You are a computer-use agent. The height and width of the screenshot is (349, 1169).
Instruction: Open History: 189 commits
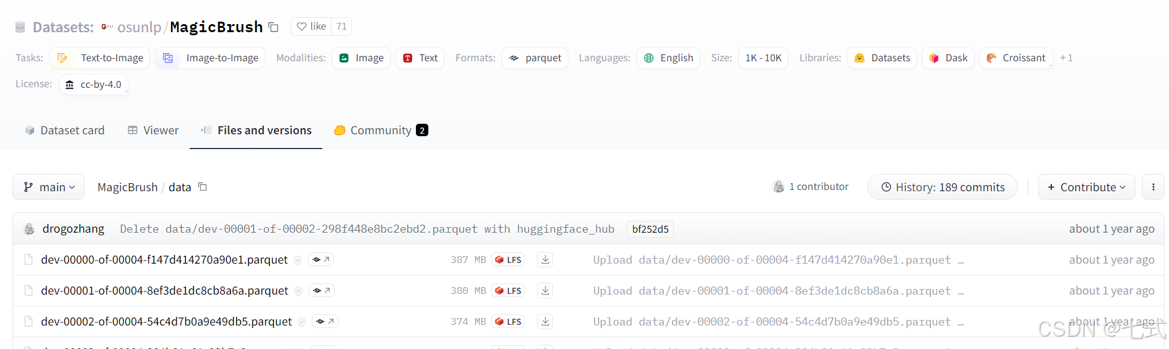[x=942, y=187]
